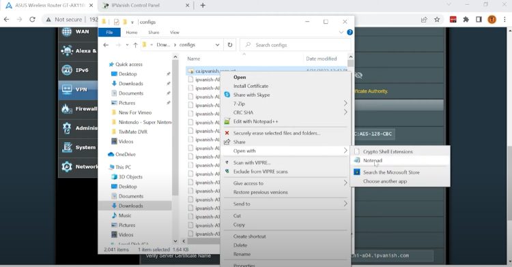
Task: Select Crypto Shell Extensions option
Action: click(388, 152)
